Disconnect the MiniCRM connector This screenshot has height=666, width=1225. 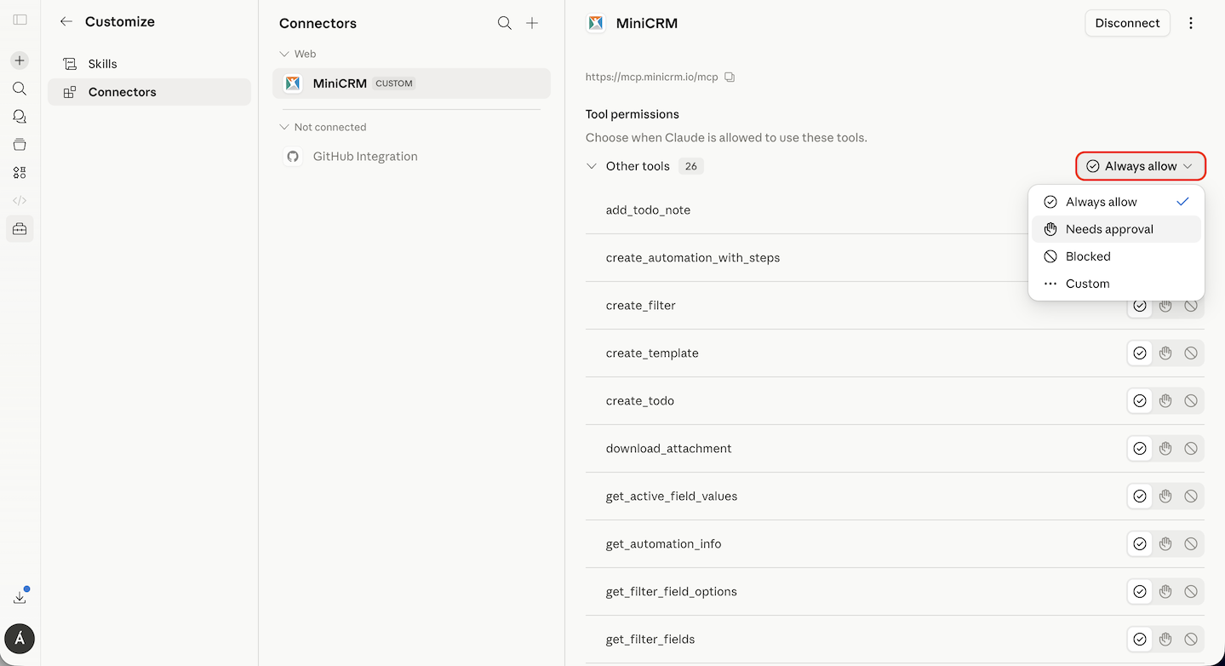1127,23
